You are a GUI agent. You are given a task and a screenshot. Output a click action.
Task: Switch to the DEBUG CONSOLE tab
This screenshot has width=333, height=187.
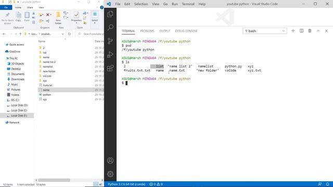coord(186,31)
